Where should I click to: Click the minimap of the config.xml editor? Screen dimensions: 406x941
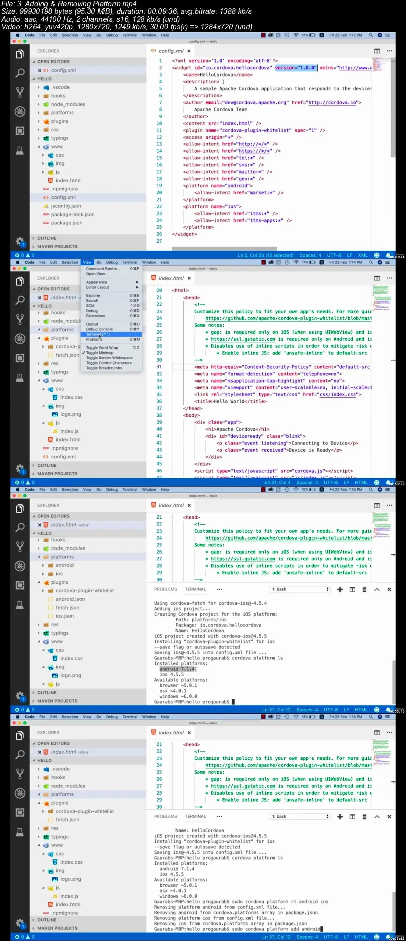tap(381, 65)
